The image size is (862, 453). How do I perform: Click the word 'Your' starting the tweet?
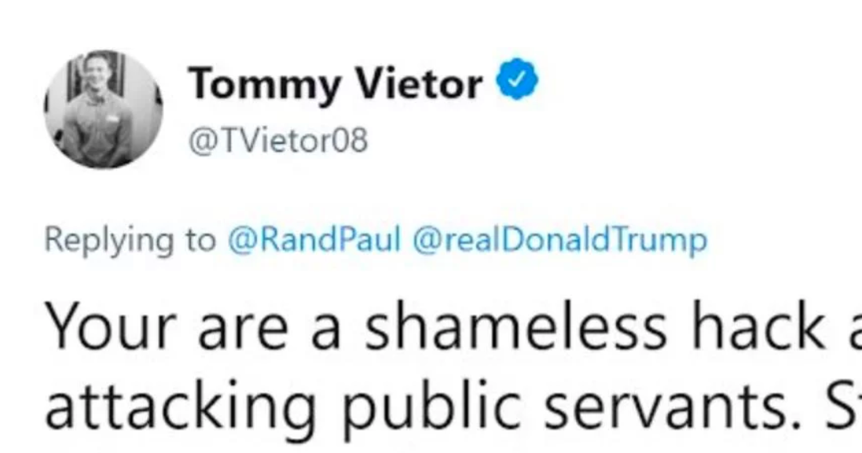tap(111, 327)
